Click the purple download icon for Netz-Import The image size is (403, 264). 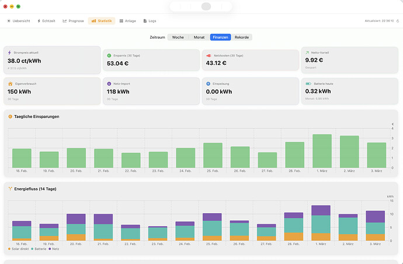pos(109,84)
